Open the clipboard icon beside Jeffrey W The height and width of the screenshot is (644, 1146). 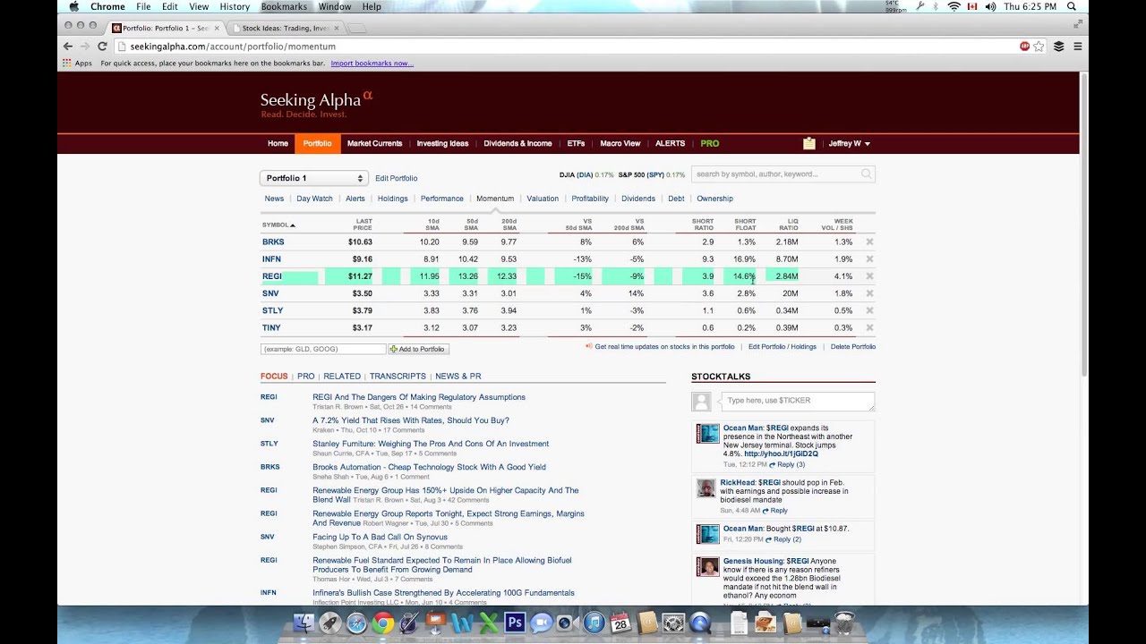[809, 143]
